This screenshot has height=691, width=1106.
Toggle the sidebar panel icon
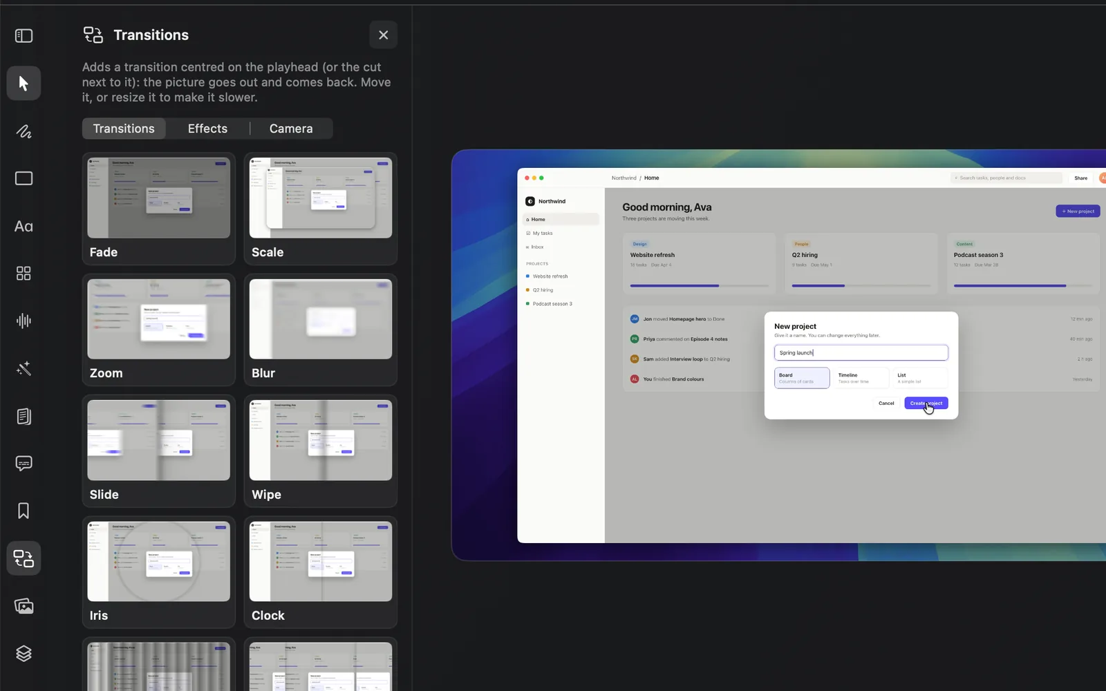(x=24, y=35)
